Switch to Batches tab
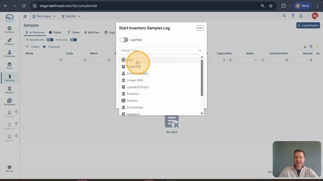Viewport: 323px width, 181px height. [x=92, y=33]
